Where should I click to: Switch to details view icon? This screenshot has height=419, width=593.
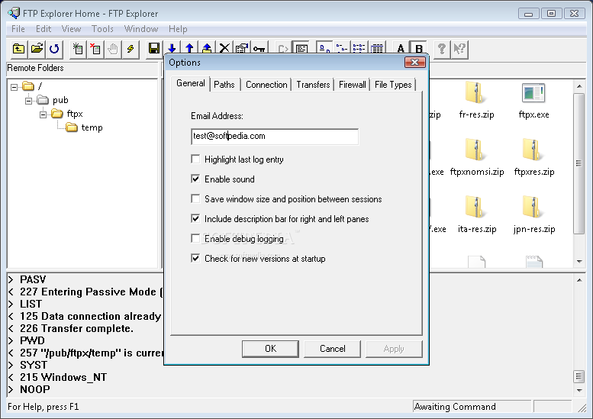377,48
